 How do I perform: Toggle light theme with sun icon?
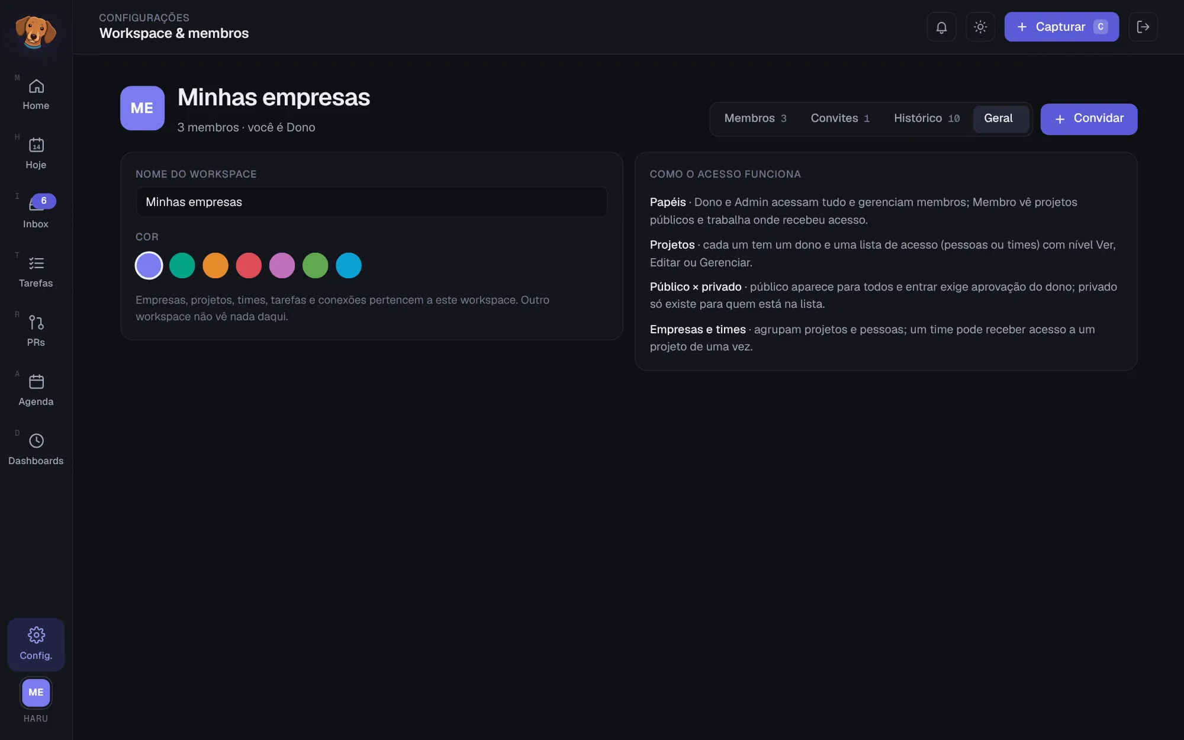(x=980, y=27)
